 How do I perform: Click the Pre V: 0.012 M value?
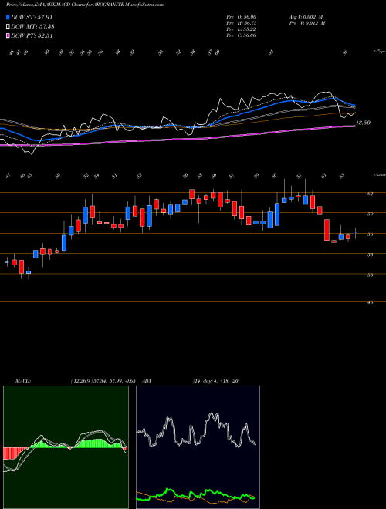(306, 23)
